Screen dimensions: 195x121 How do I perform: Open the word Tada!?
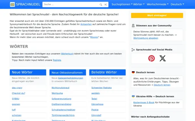click(94, 99)
